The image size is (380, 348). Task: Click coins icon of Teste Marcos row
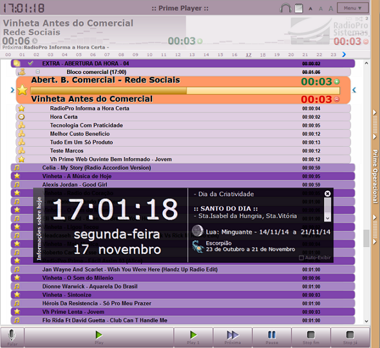coord(21,151)
